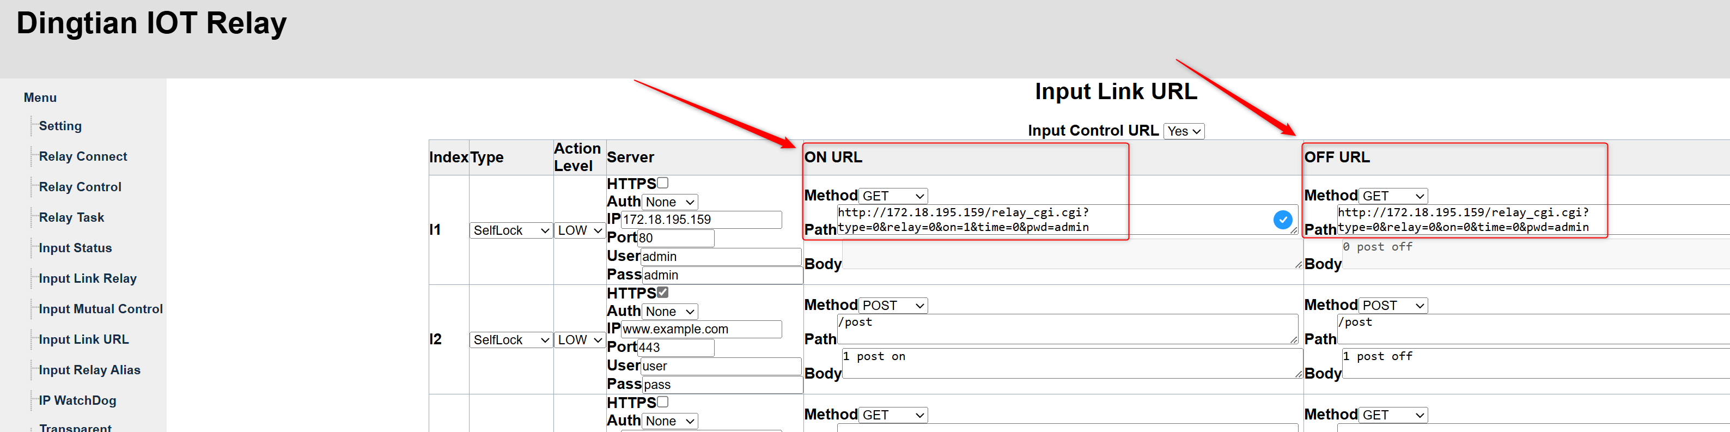
Task: Click the I1 ON URL Body textarea
Action: point(1072,254)
